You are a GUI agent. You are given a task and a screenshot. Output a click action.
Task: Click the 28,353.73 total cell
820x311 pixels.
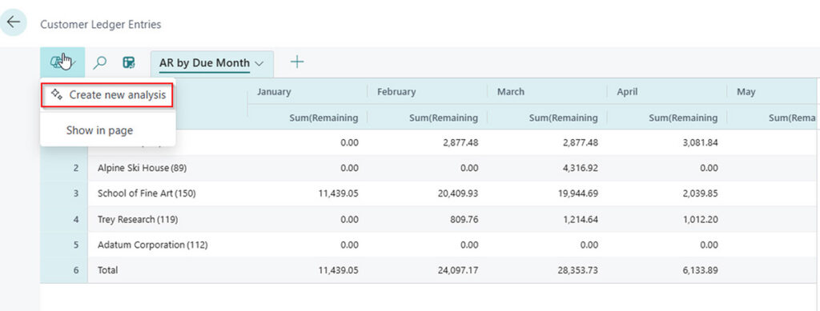(x=577, y=270)
